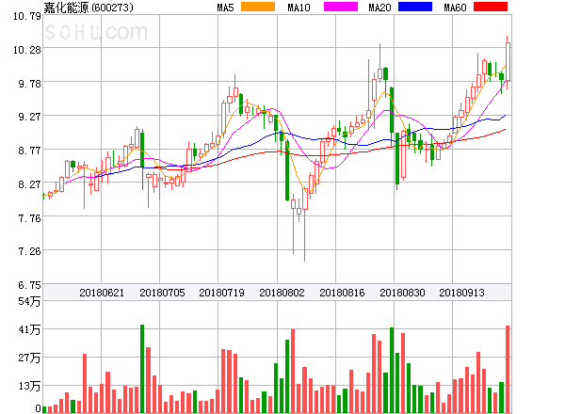The width and height of the screenshot is (565, 414).
Task: Select the 20180705 date marker
Action: tap(161, 293)
